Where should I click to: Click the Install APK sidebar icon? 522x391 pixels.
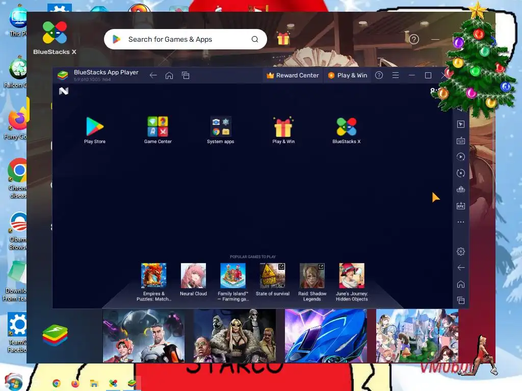tap(461, 206)
